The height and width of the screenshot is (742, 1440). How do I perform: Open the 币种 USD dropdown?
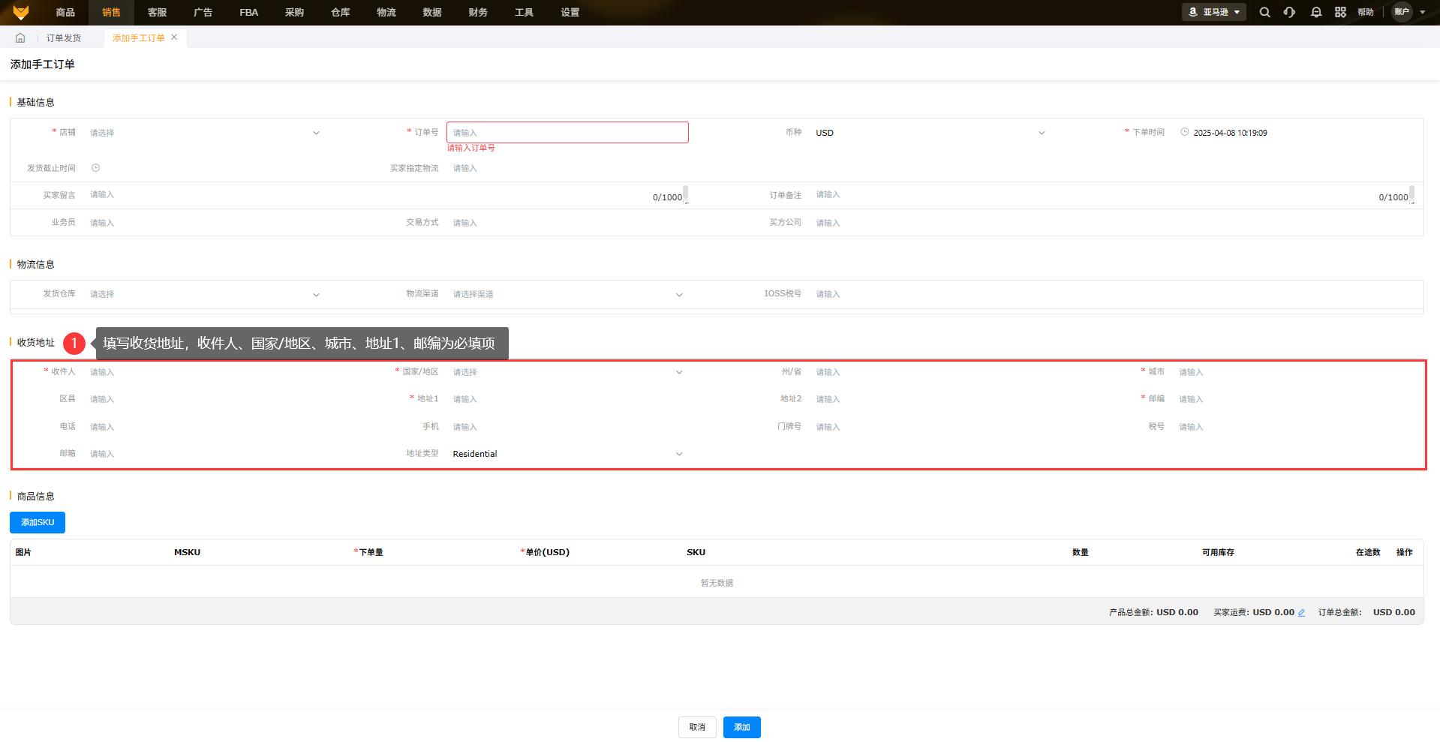pyautogui.click(x=930, y=133)
